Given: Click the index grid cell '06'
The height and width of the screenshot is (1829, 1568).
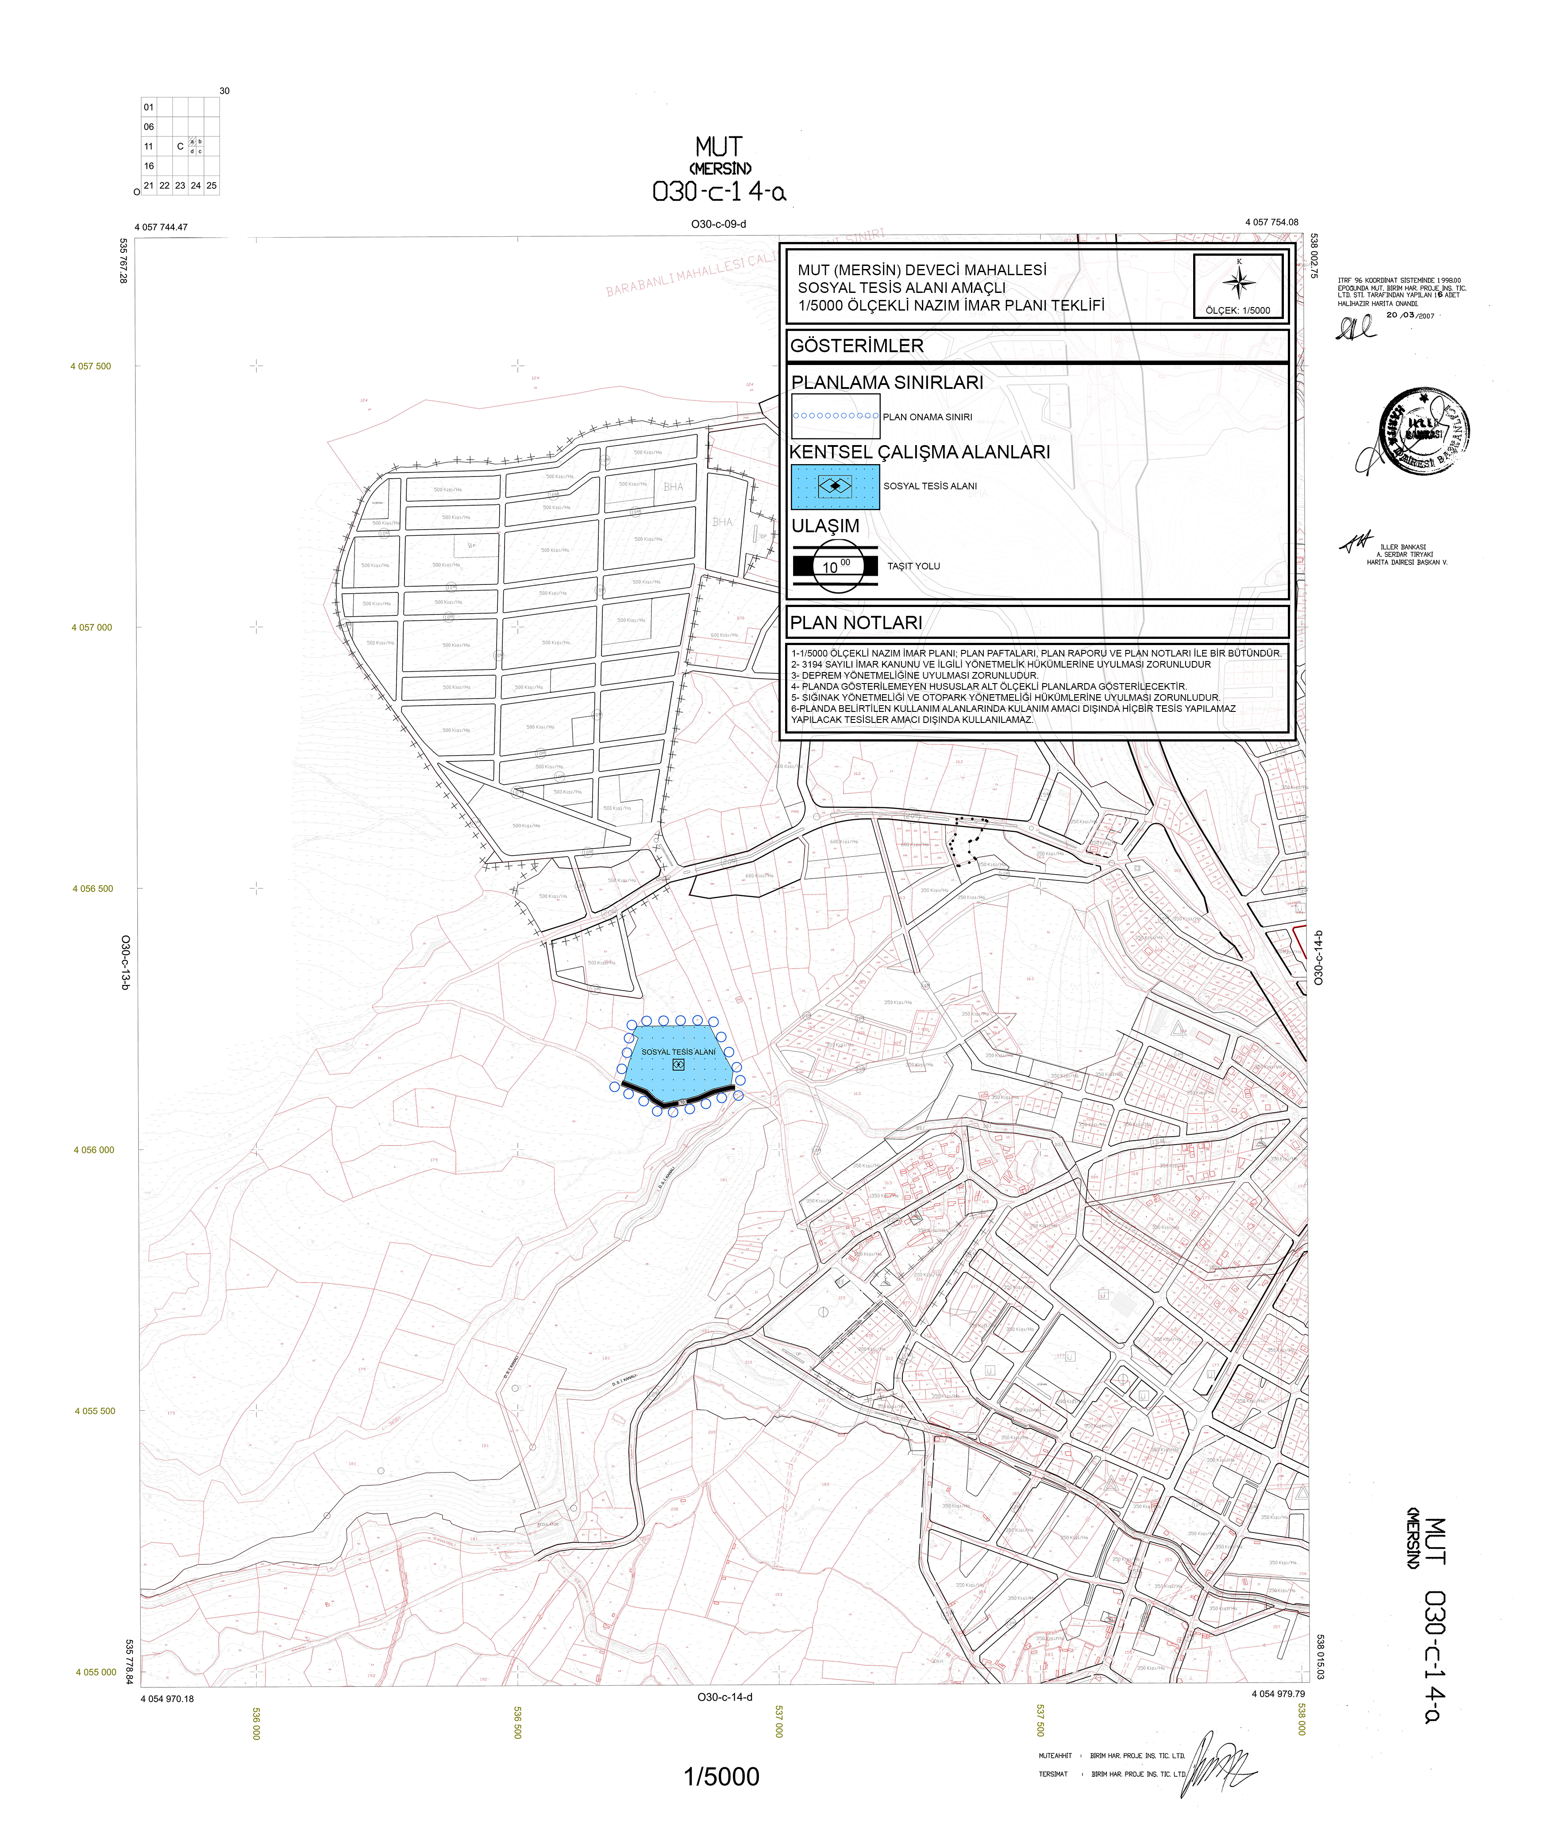Looking at the screenshot, I should [148, 126].
